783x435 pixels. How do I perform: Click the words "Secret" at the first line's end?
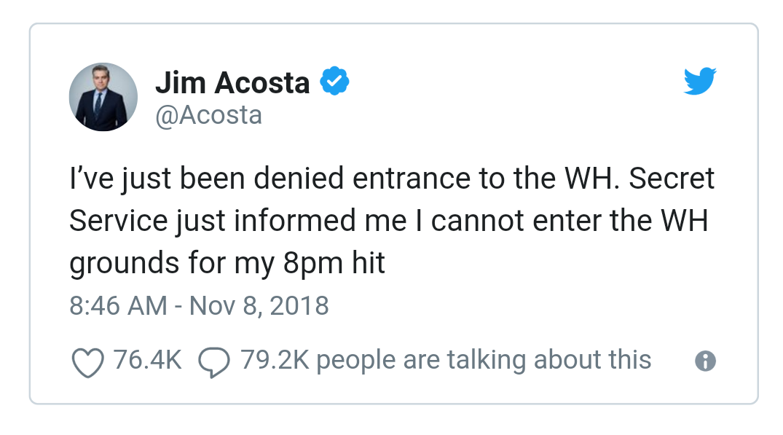pyautogui.click(x=671, y=179)
